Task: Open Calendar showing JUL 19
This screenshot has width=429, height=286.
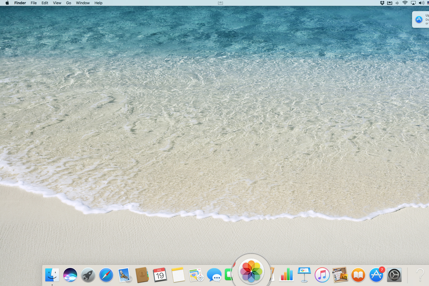Action: tap(160, 275)
